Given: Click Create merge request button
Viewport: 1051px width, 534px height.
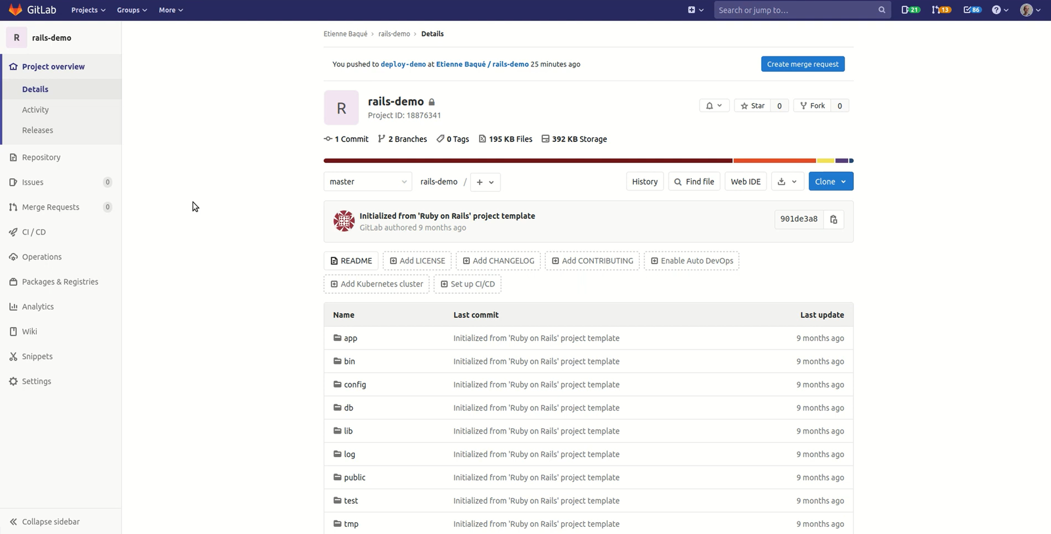Looking at the screenshot, I should point(802,64).
